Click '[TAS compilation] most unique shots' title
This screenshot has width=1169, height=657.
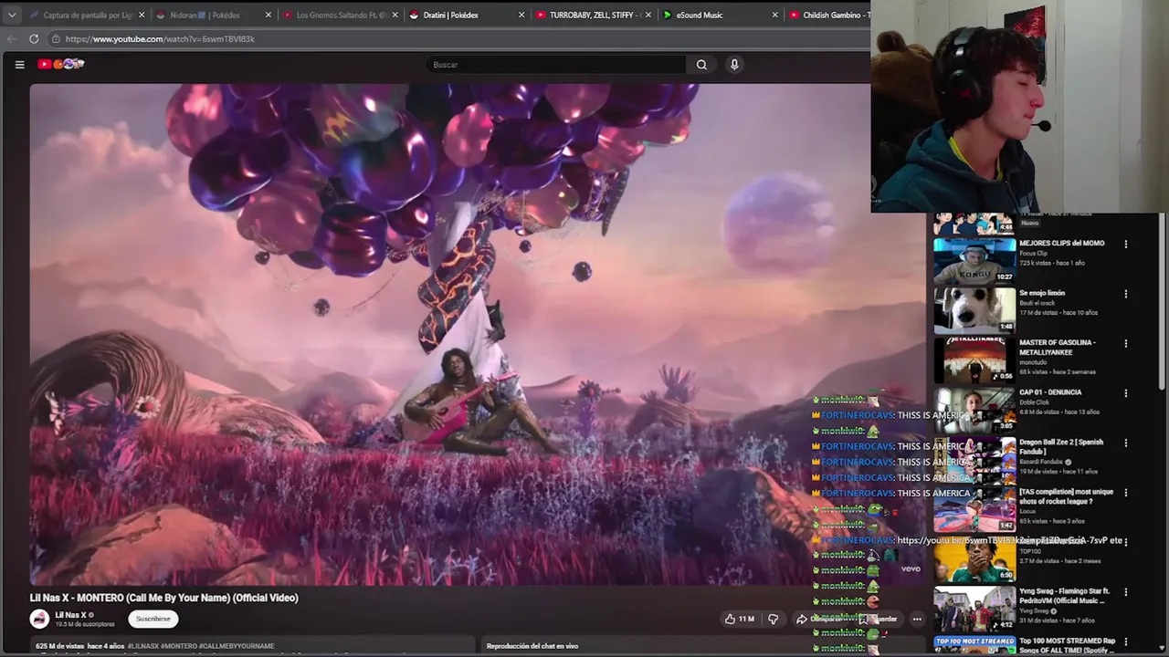(1066, 496)
